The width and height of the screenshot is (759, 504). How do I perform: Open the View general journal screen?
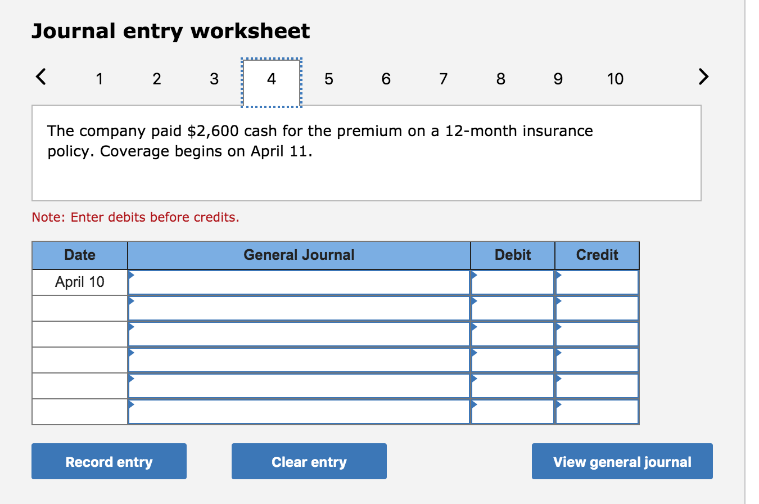(x=622, y=461)
